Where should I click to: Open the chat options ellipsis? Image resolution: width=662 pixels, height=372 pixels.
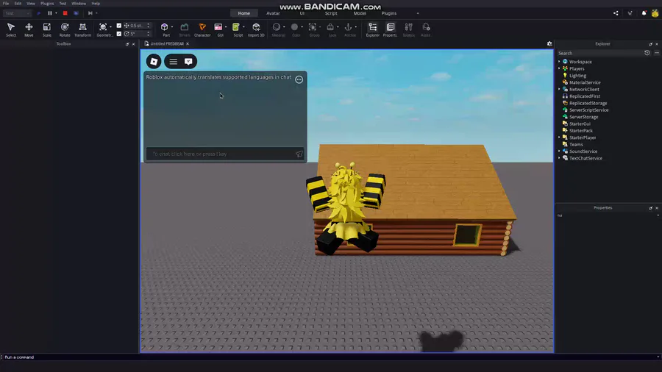tap(299, 79)
